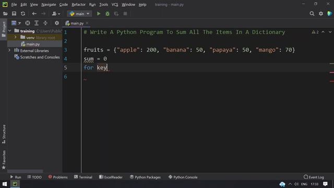The image size is (334, 188).
Task: Click Collapse All icon in Project panel
Action: (45, 23)
